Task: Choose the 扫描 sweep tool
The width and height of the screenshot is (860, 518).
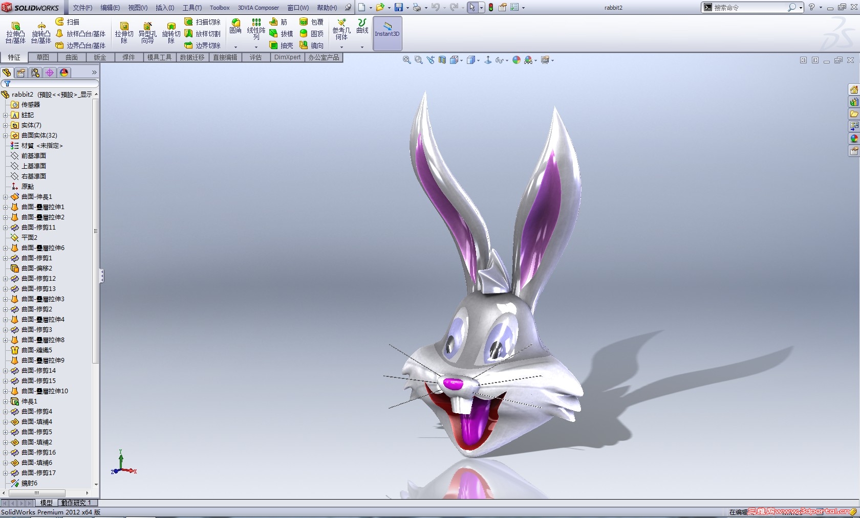Action: (x=68, y=22)
